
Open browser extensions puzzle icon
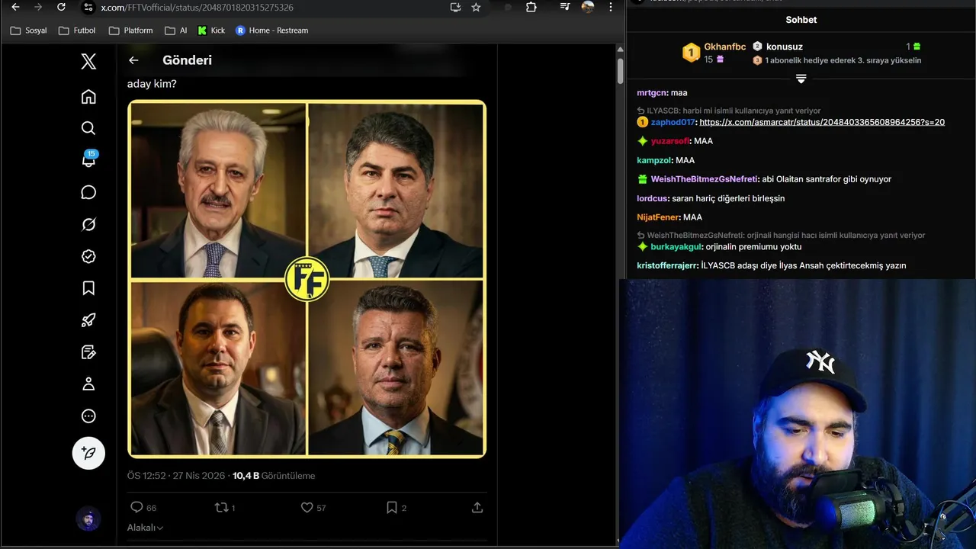point(531,7)
